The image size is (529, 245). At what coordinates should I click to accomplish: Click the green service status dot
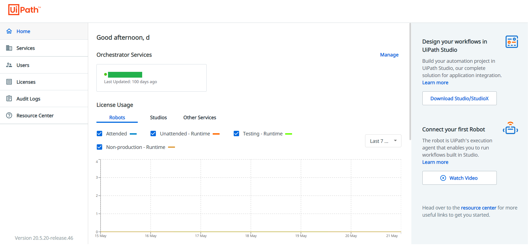(x=106, y=74)
